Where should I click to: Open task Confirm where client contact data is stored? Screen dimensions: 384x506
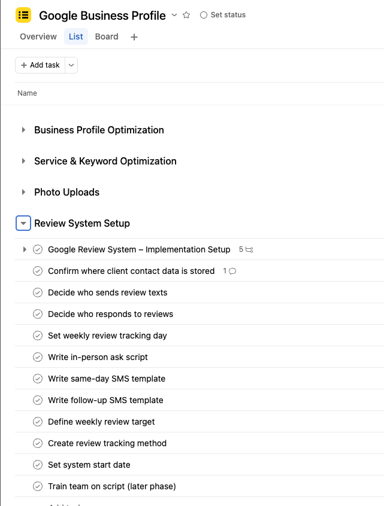coord(131,271)
